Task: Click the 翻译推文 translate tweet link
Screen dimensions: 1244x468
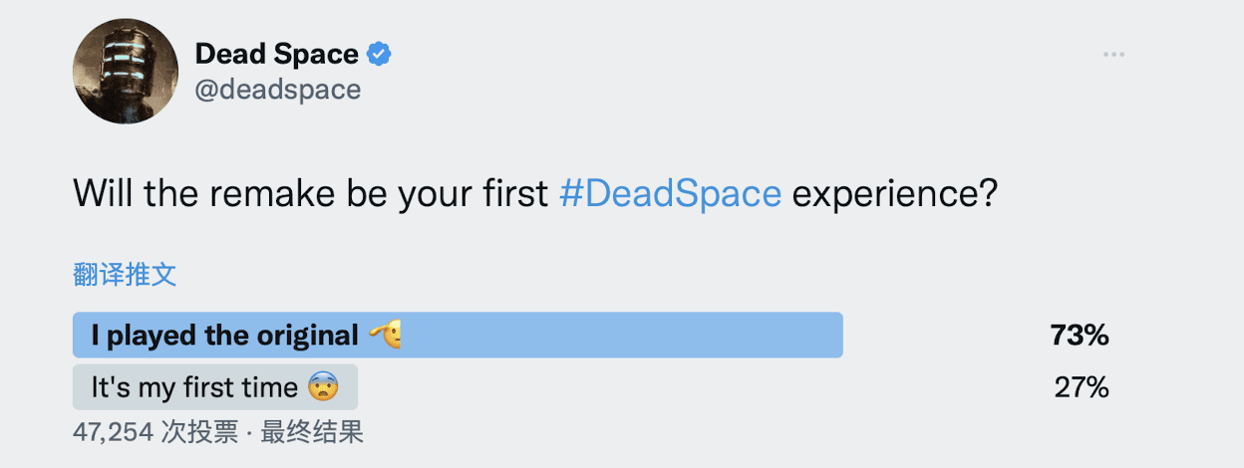Action: [x=125, y=275]
